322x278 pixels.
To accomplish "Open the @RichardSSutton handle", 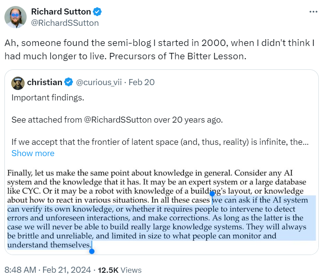I will point(65,23).
